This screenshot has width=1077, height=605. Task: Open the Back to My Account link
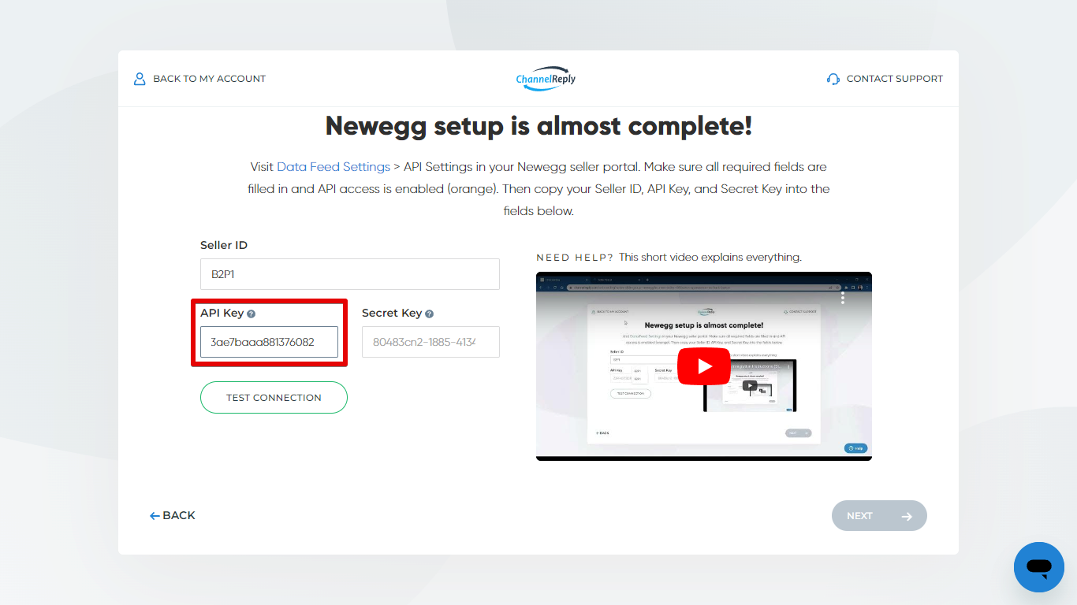[199, 79]
